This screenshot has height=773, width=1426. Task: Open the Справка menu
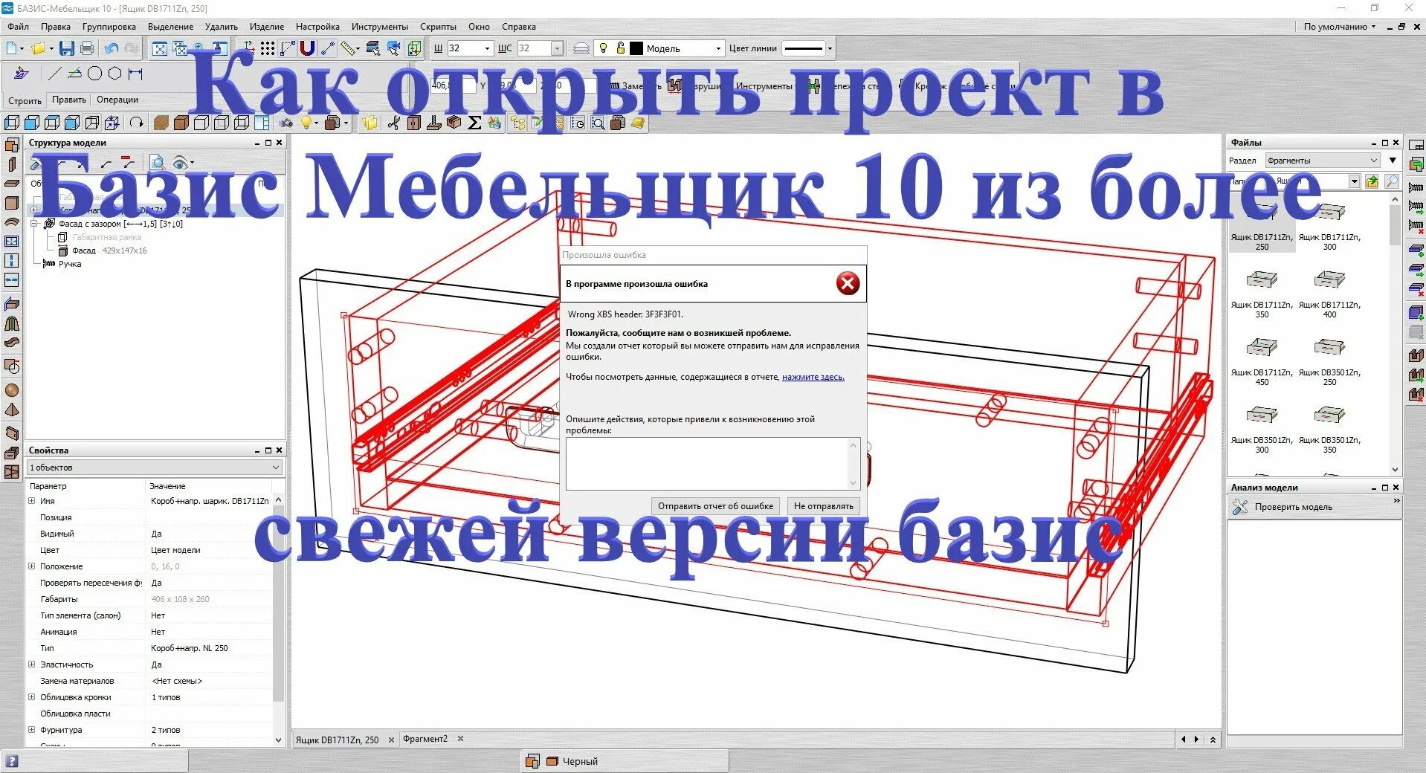[519, 27]
